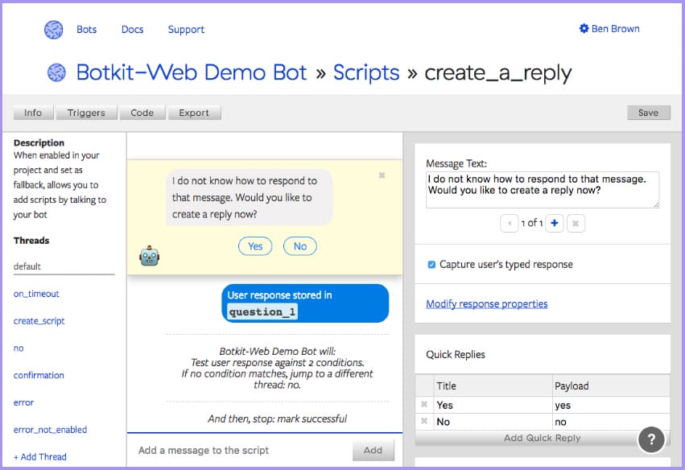Click + Add Thread in sidebar
The height and width of the screenshot is (470, 685).
[x=40, y=456]
